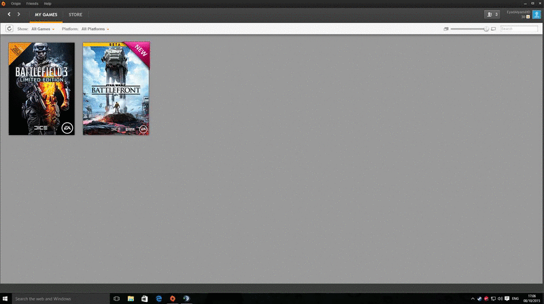Click the Search the web and Windows box
The image size is (544, 304).
(x=61, y=299)
